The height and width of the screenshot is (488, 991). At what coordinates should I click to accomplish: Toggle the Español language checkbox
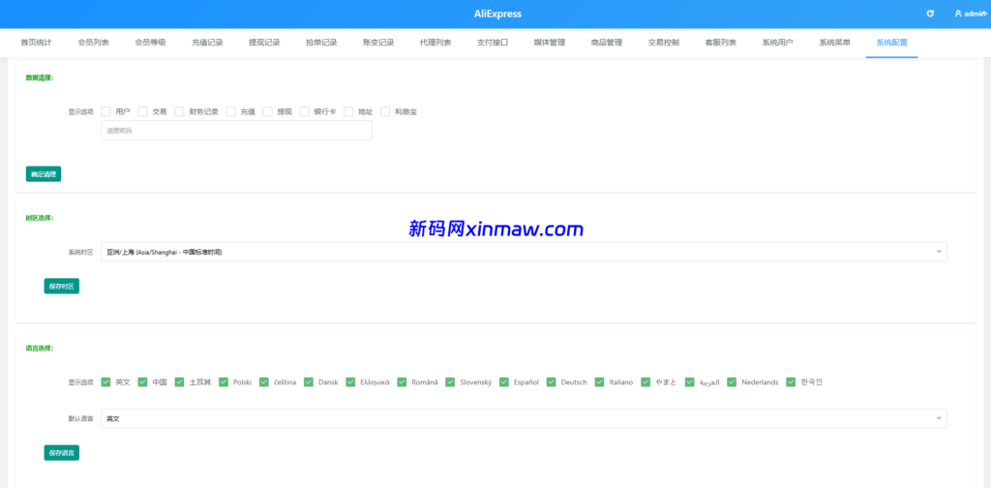[503, 381]
